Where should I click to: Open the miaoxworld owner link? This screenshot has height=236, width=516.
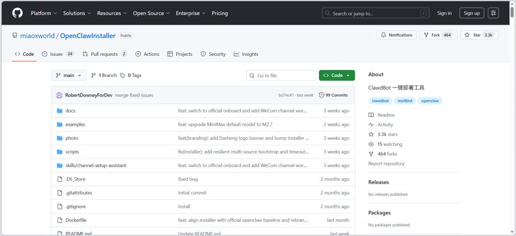pyautogui.click(x=37, y=36)
